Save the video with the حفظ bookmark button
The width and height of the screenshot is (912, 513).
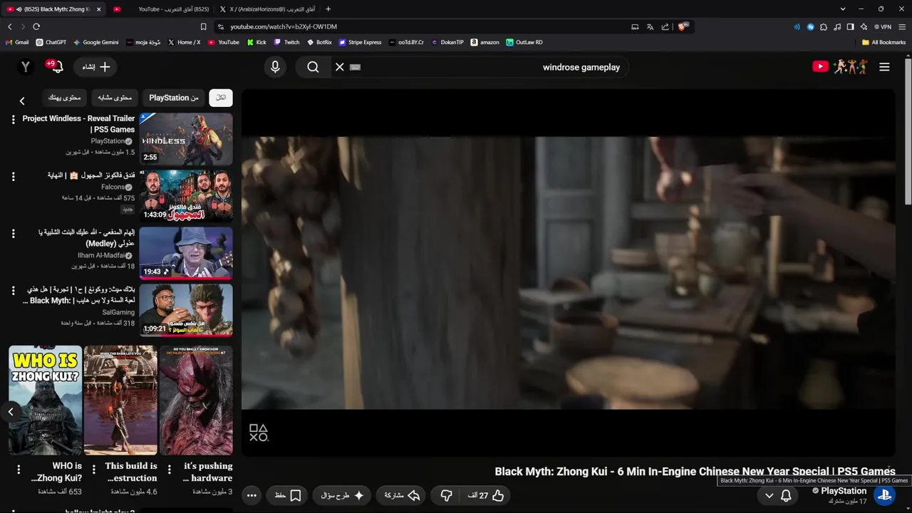click(287, 495)
